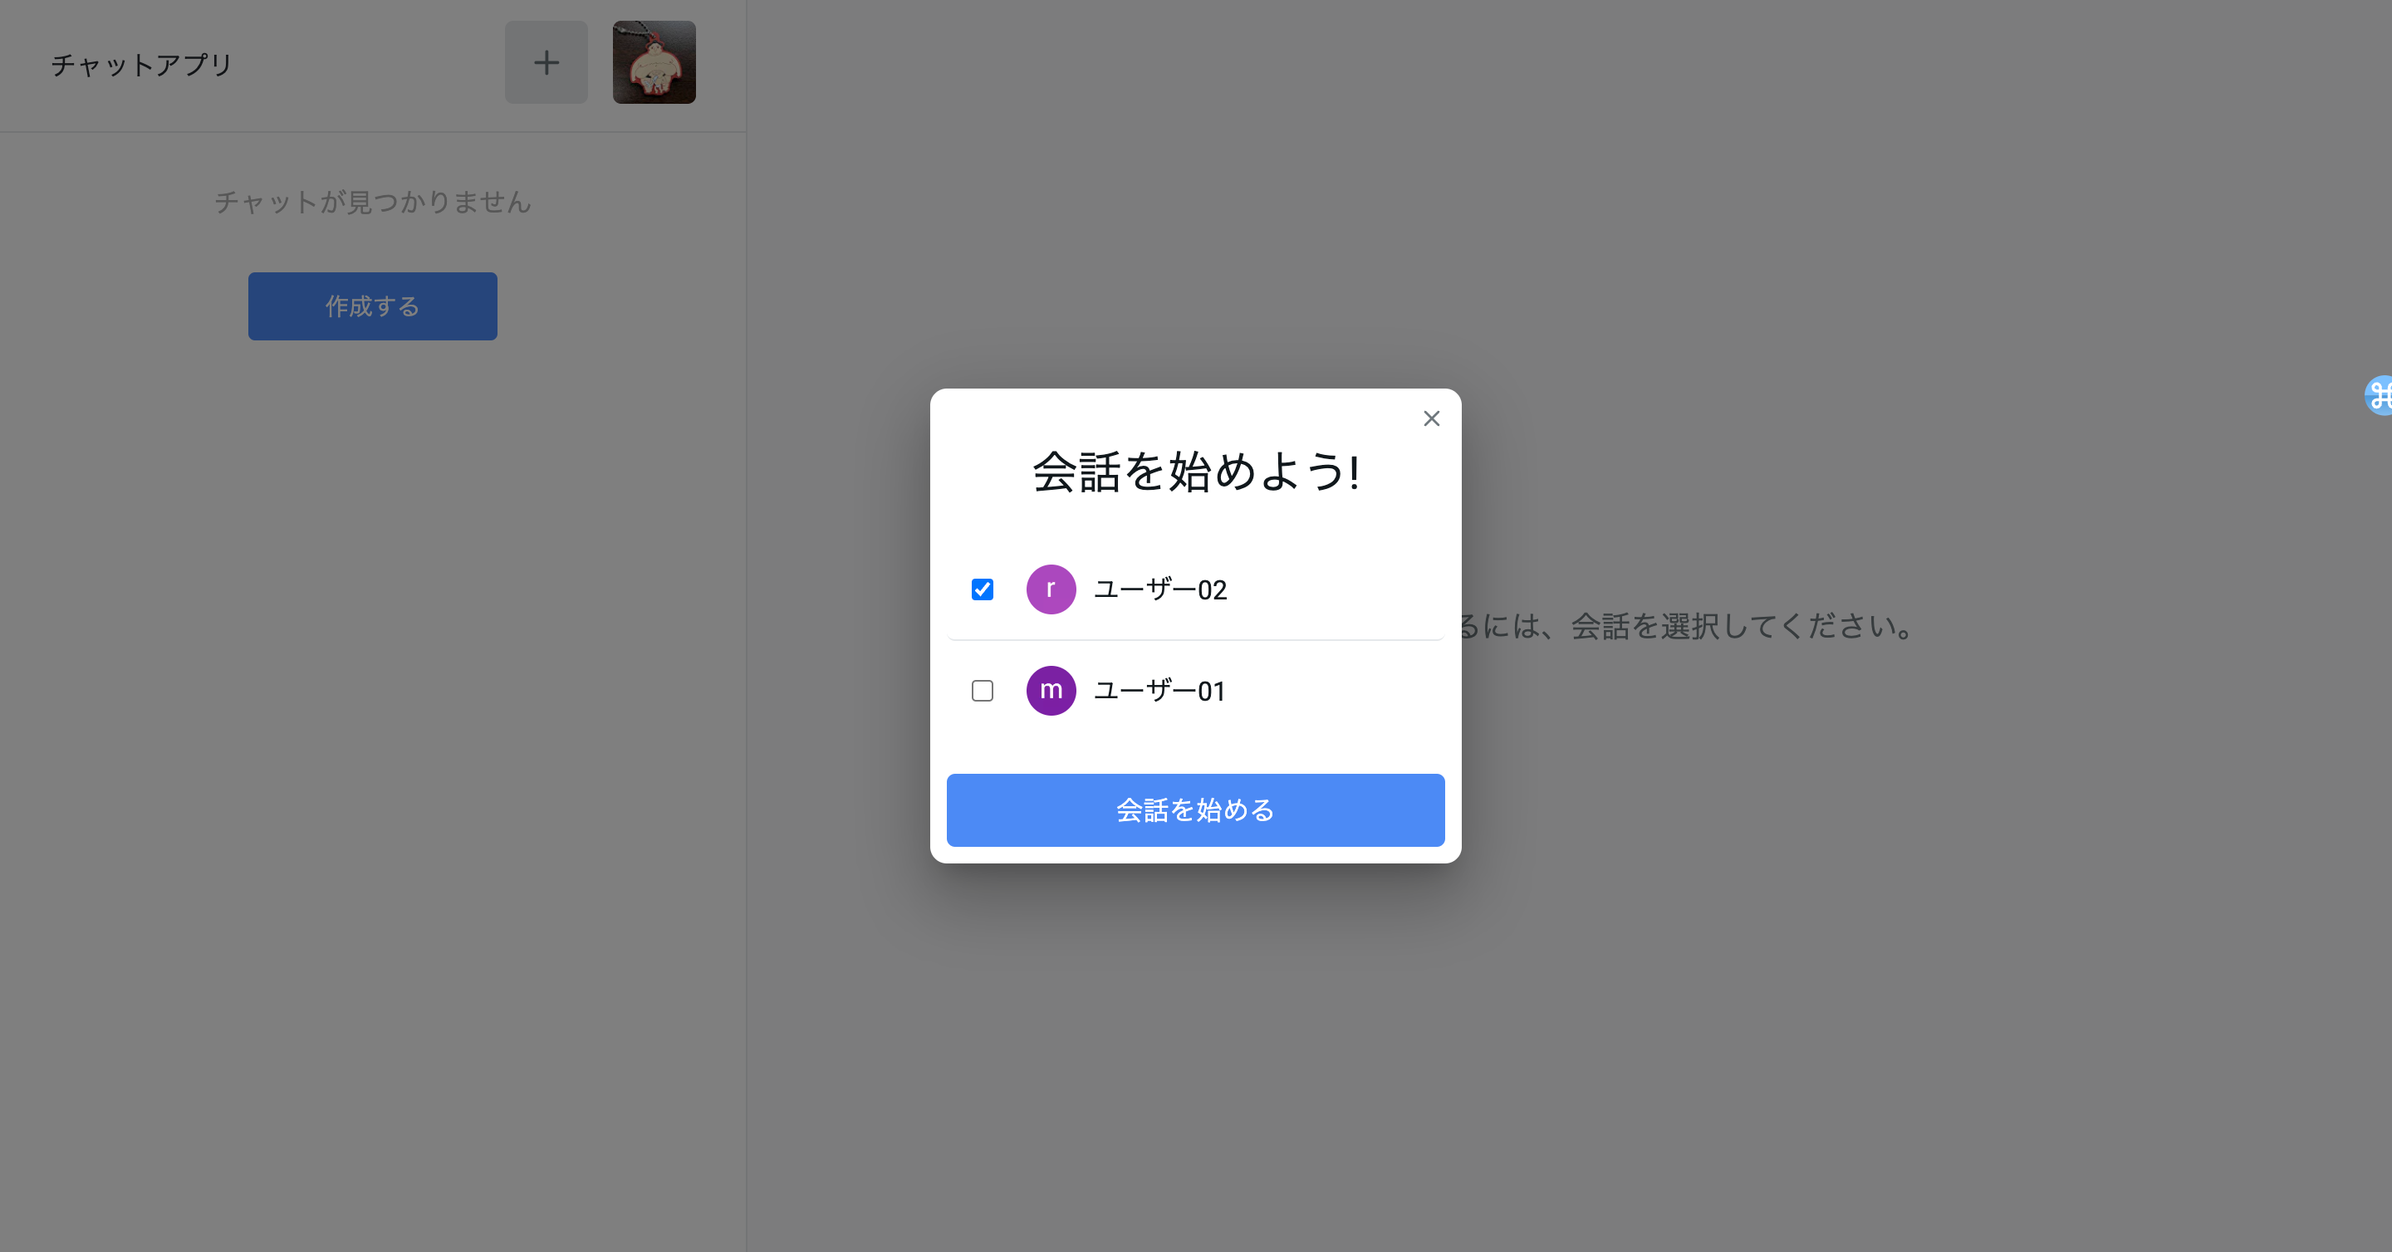Select the ユーザー01 name label

1159,691
